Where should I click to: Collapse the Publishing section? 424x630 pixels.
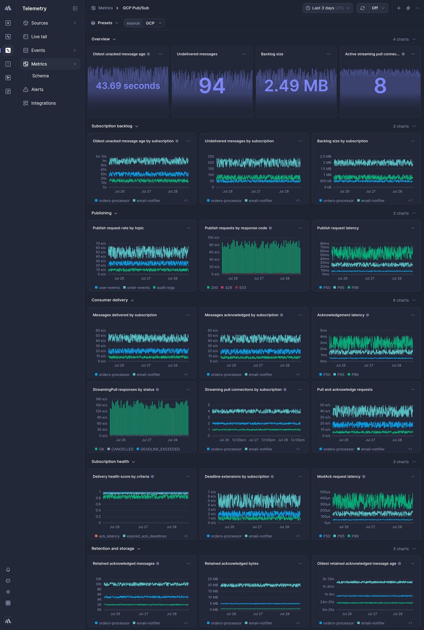click(x=104, y=213)
